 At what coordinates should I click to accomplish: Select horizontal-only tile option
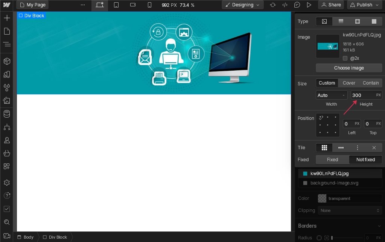(341, 148)
